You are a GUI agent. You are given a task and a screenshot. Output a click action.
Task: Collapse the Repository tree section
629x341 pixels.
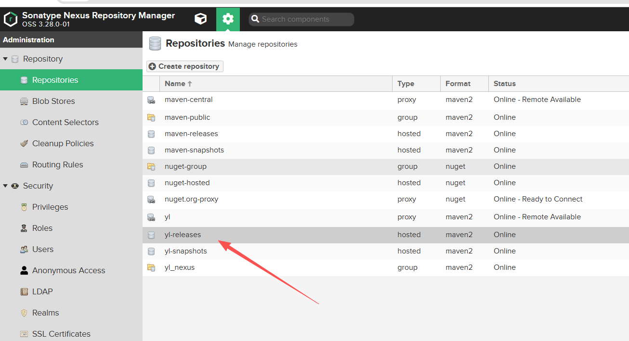tap(5, 59)
